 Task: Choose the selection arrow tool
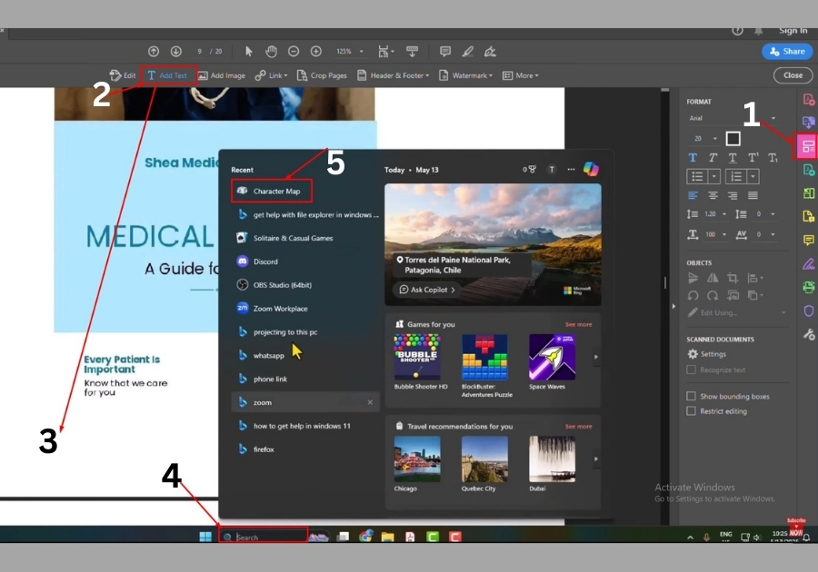click(248, 52)
